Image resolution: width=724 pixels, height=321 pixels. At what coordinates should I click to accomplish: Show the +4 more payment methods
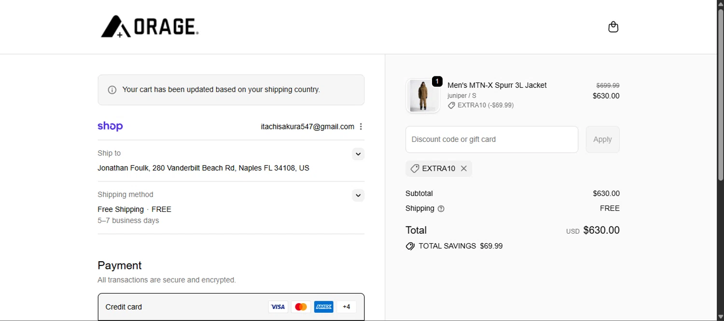347,307
